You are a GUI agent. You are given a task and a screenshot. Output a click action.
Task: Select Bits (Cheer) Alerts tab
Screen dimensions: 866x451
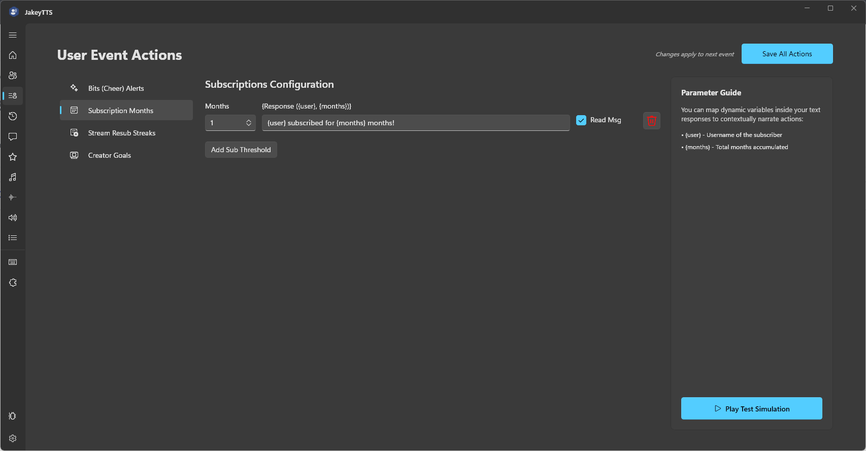pyautogui.click(x=126, y=88)
